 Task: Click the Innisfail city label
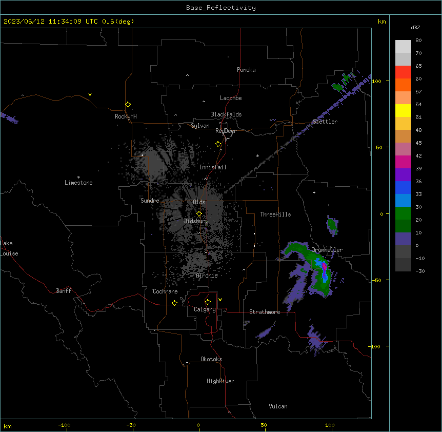(213, 167)
